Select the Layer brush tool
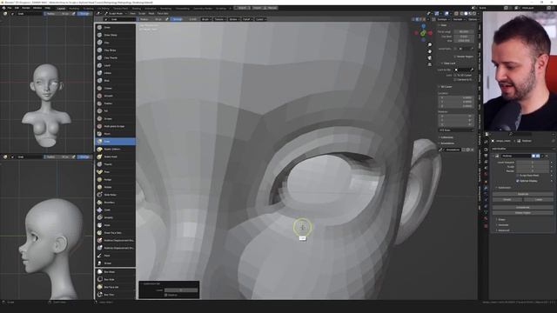This screenshot has height=313, width=557. (x=115, y=65)
